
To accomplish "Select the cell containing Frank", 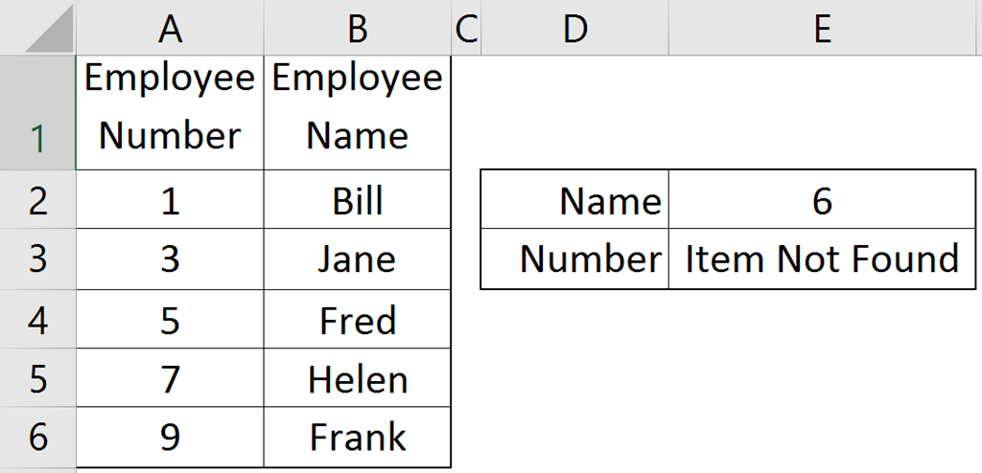I will [357, 437].
